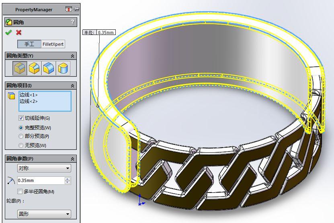Screen dimensions: 334x223
Task: Click the 0.35mm radius callout in viewport
Action: [x=106, y=33]
